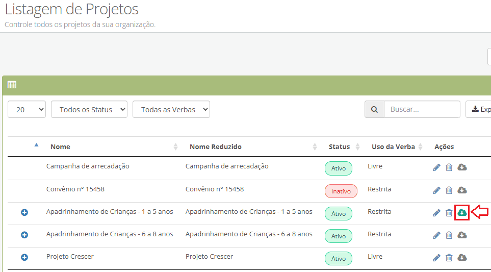This screenshot has height=272, width=491.
Task: Expand the Projeto Crescer row details
Action: (x=24, y=257)
